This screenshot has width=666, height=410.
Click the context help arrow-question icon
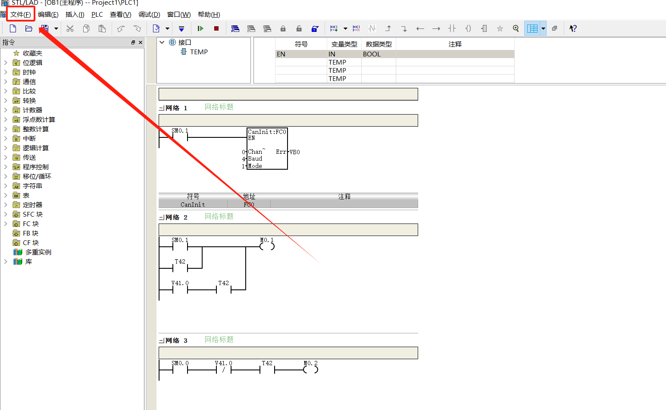(x=573, y=28)
